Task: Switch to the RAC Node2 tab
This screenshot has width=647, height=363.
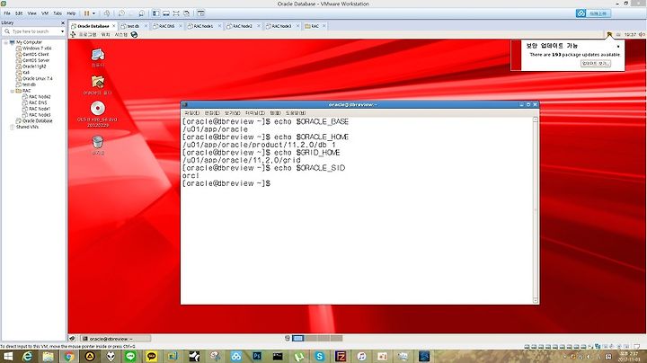Action: (x=243, y=26)
